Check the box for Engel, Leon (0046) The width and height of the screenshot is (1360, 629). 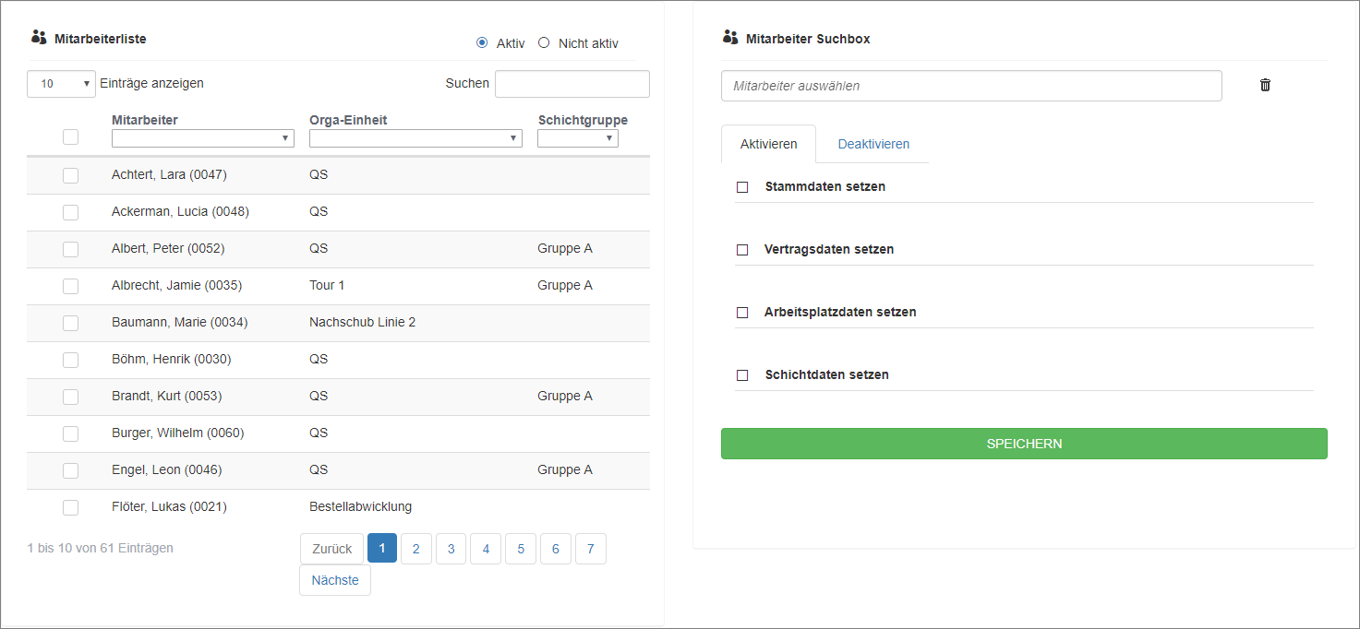(70, 470)
